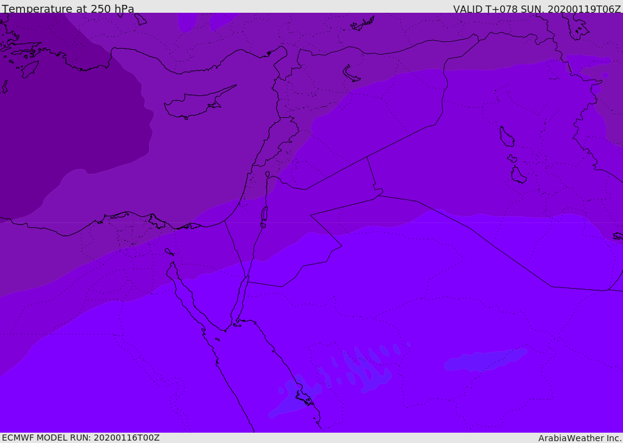623x443 pixels.
Task: Select the 'VALID T+078 SUN. 20200119T06Z' timestamp text
Action: click(537, 9)
